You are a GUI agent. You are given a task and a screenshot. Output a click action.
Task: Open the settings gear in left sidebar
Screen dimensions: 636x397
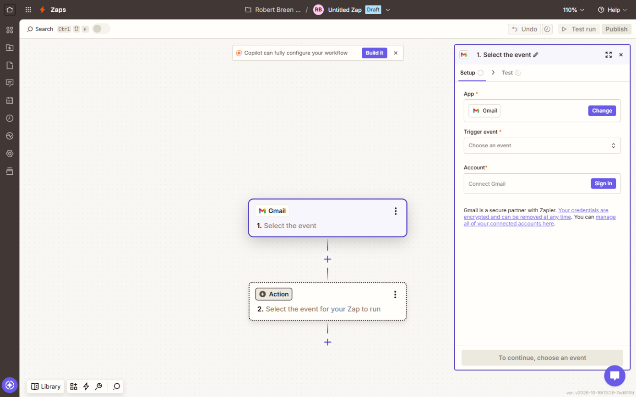click(x=10, y=153)
